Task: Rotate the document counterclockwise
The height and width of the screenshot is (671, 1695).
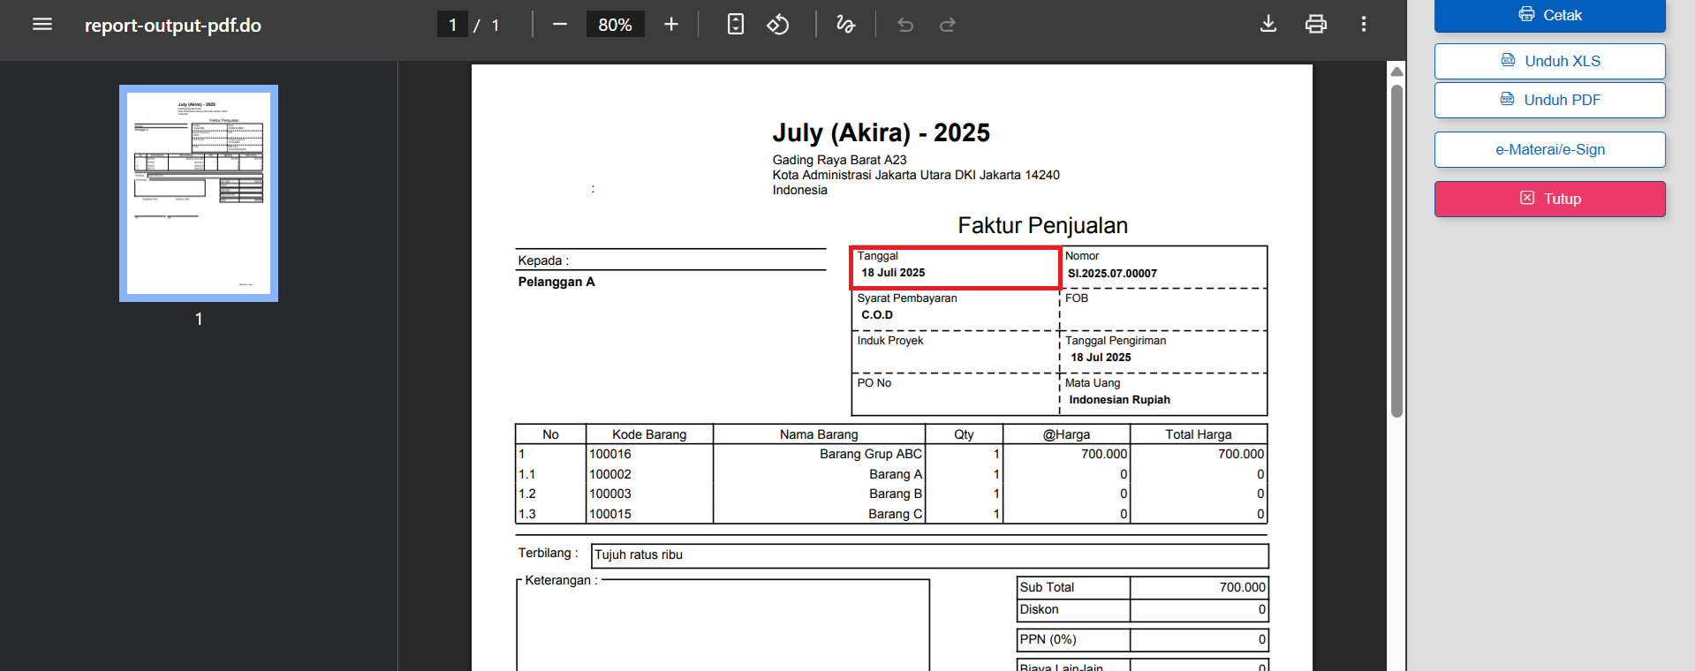Action: [778, 25]
